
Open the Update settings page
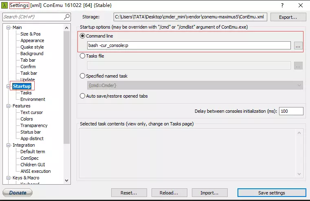coord(27,80)
